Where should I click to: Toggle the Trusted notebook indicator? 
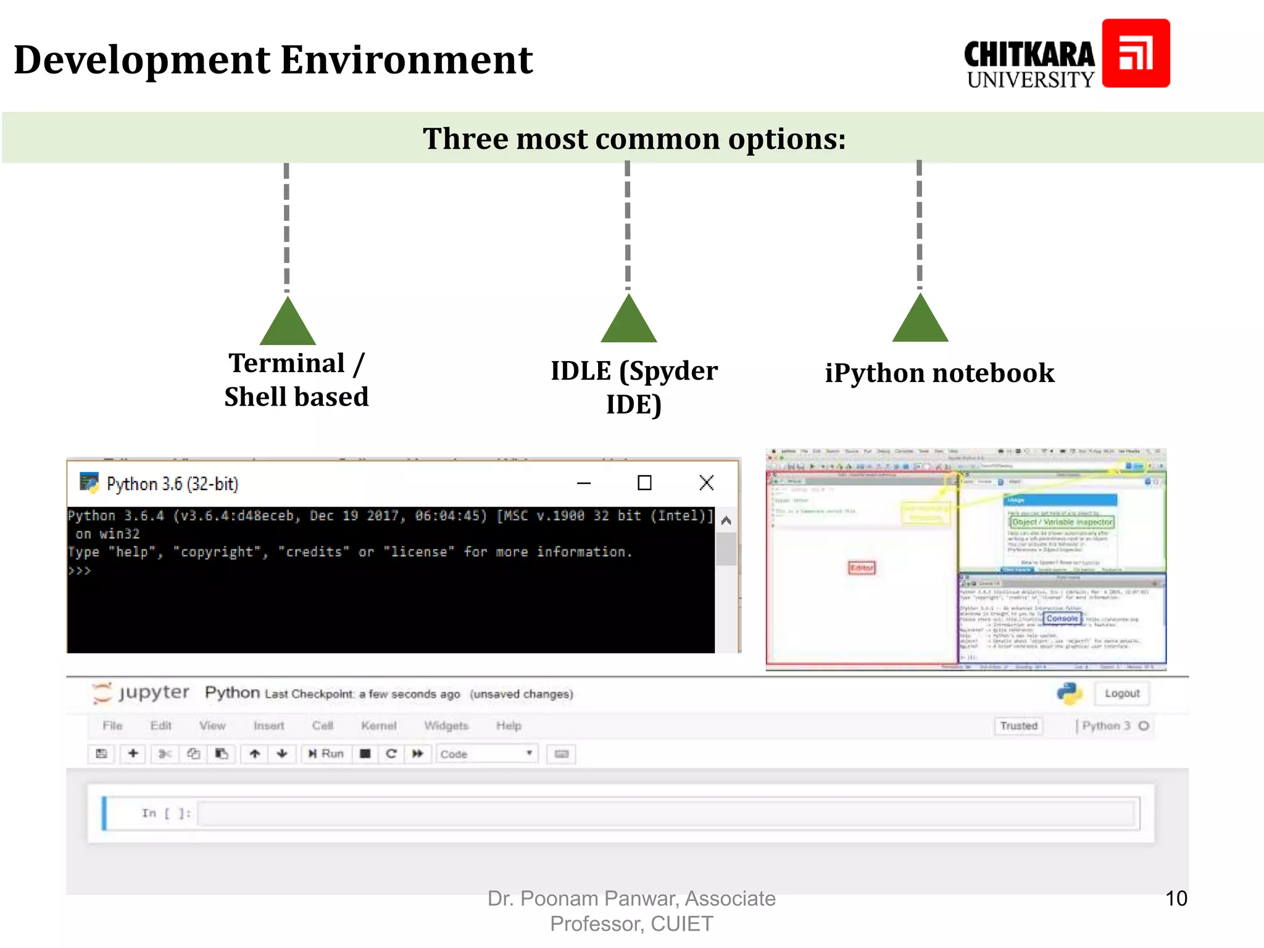[x=1018, y=726]
